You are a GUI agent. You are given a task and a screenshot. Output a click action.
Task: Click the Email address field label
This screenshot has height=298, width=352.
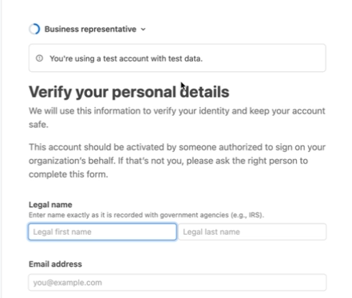[55, 264]
